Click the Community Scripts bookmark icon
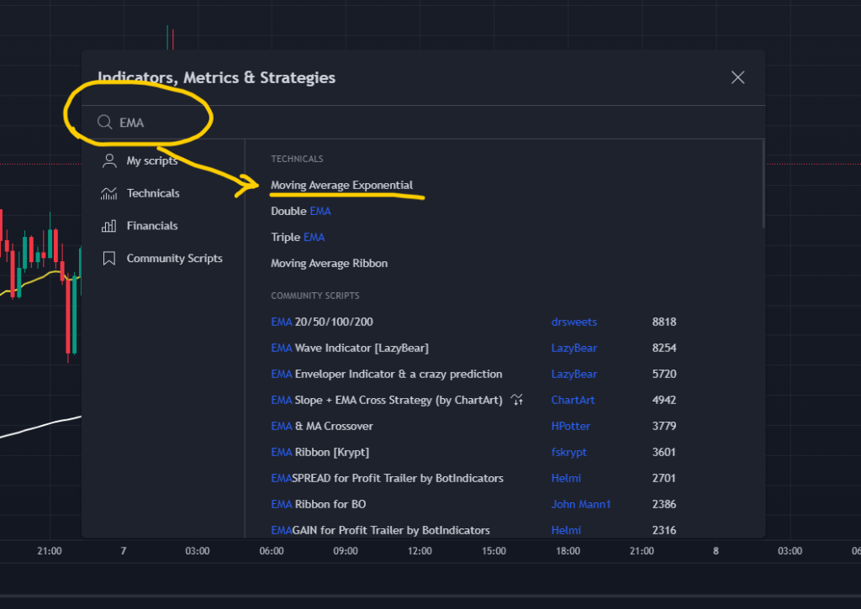Viewport: 861px width, 609px height. (108, 259)
